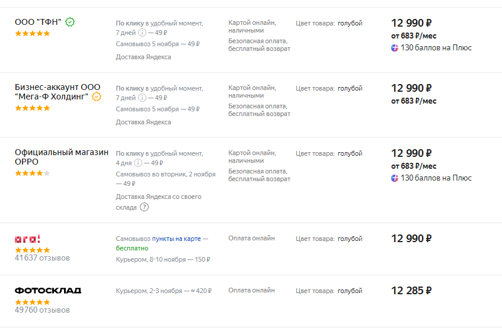The image size is (502, 328).
Task: Open the "ого!" store logo
Action: click(27, 239)
